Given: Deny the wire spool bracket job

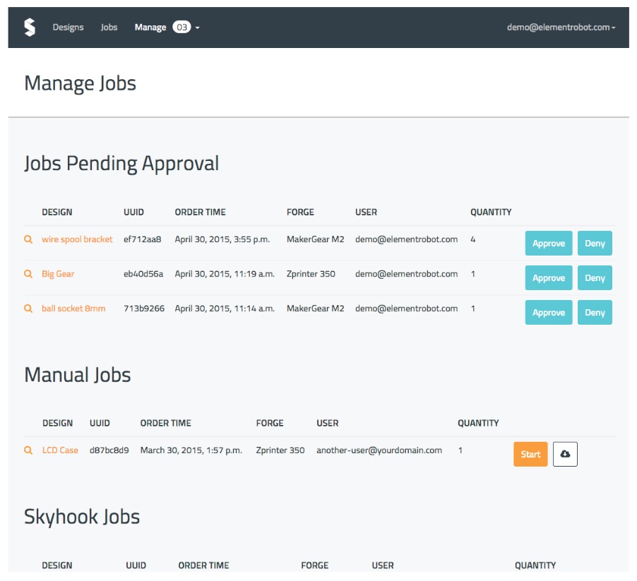Looking at the screenshot, I should pyautogui.click(x=595, y=244).
